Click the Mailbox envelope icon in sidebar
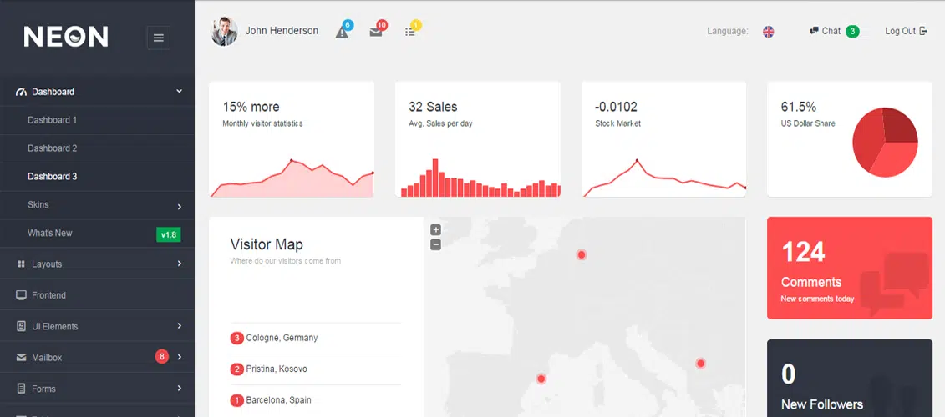Viewport: 945px width, 417px height. click(x=21, y=358)
